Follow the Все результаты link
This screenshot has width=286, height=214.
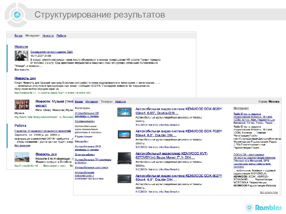[269, 192]
